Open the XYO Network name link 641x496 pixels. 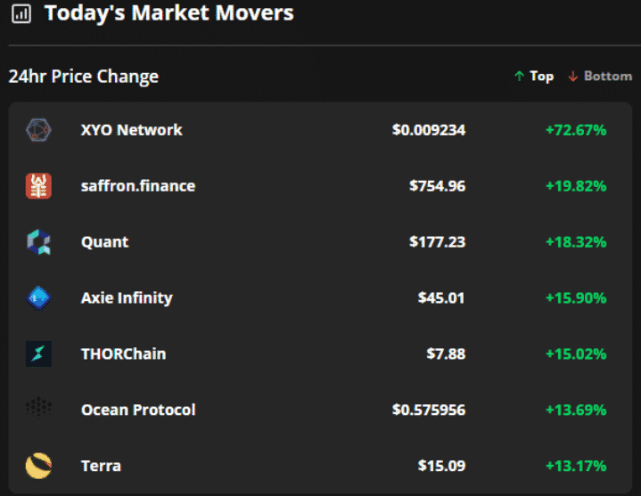click(x=131, y=130)
